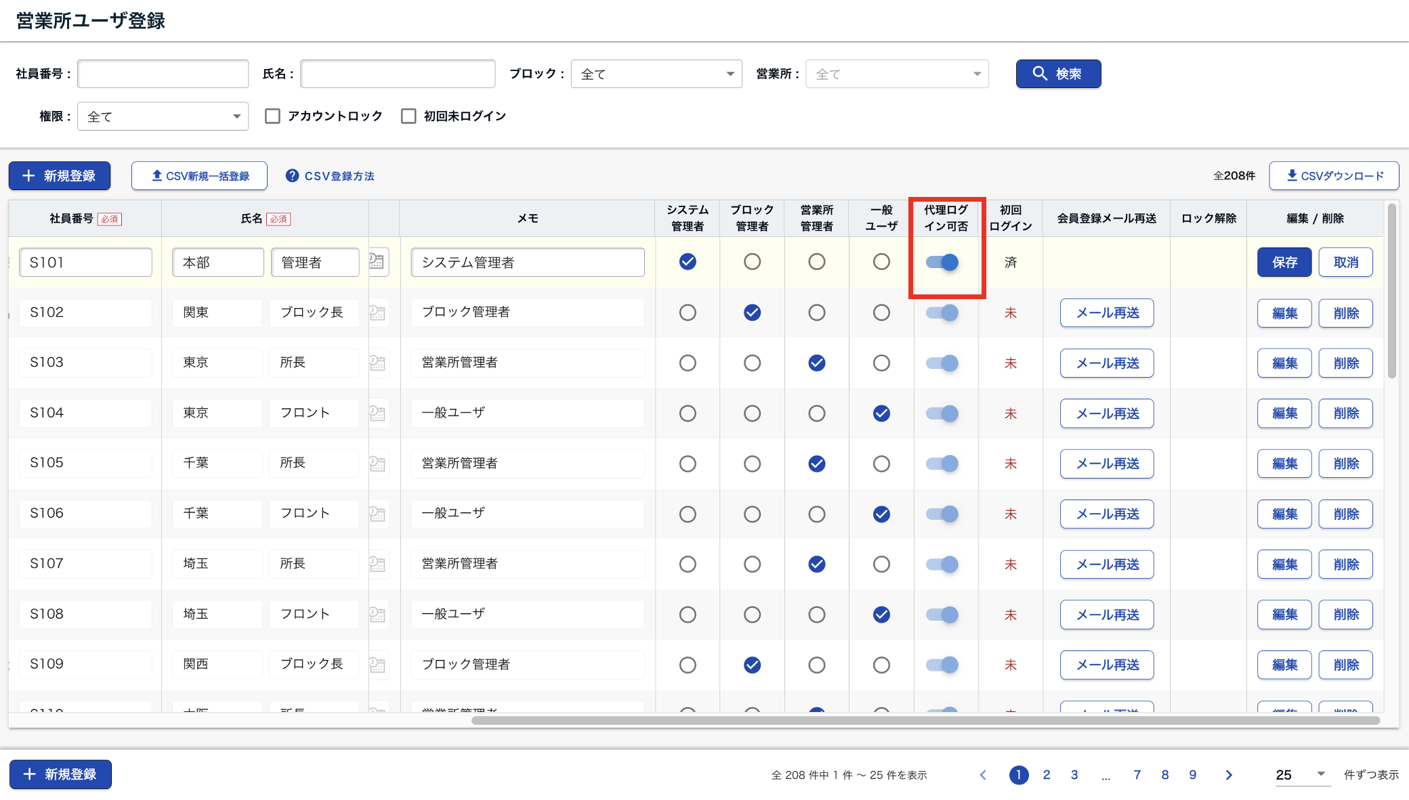Image resolution: width=1409 pixels, height=800 pixels.
Task: Go to next page arrow
Action: point(1228,775)
